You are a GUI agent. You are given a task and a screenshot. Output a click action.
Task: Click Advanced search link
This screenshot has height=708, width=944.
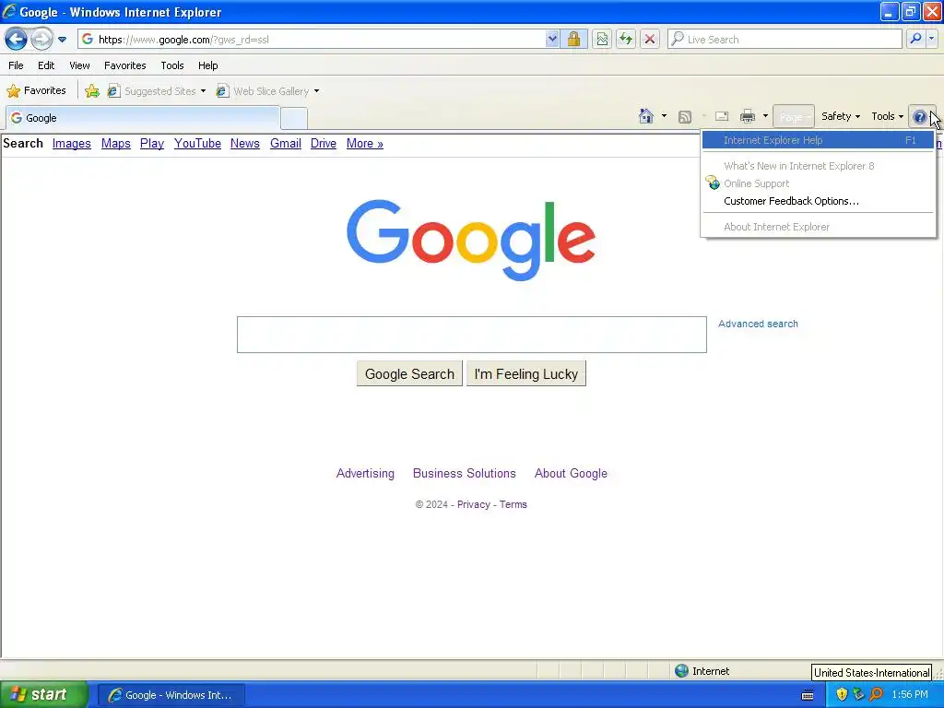click(758, 324)
